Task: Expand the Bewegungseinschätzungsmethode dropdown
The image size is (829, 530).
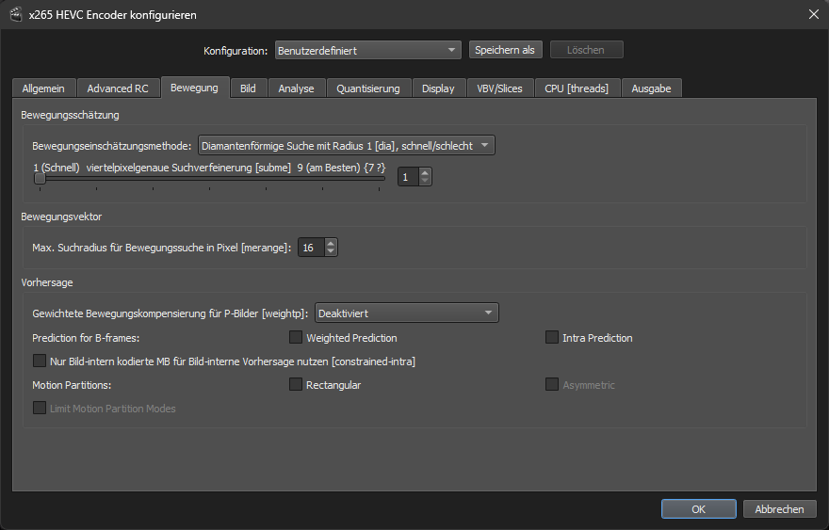Action: click(x=347, y=145)
